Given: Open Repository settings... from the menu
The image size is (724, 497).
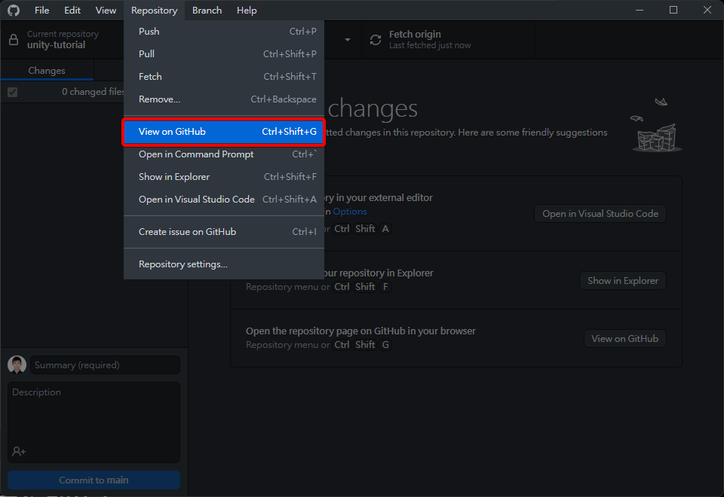Looking at the screenshot, I should pos(224,264).
